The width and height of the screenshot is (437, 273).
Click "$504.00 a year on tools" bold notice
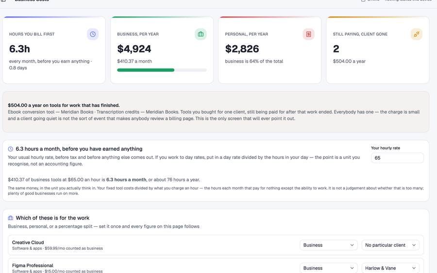64,105
